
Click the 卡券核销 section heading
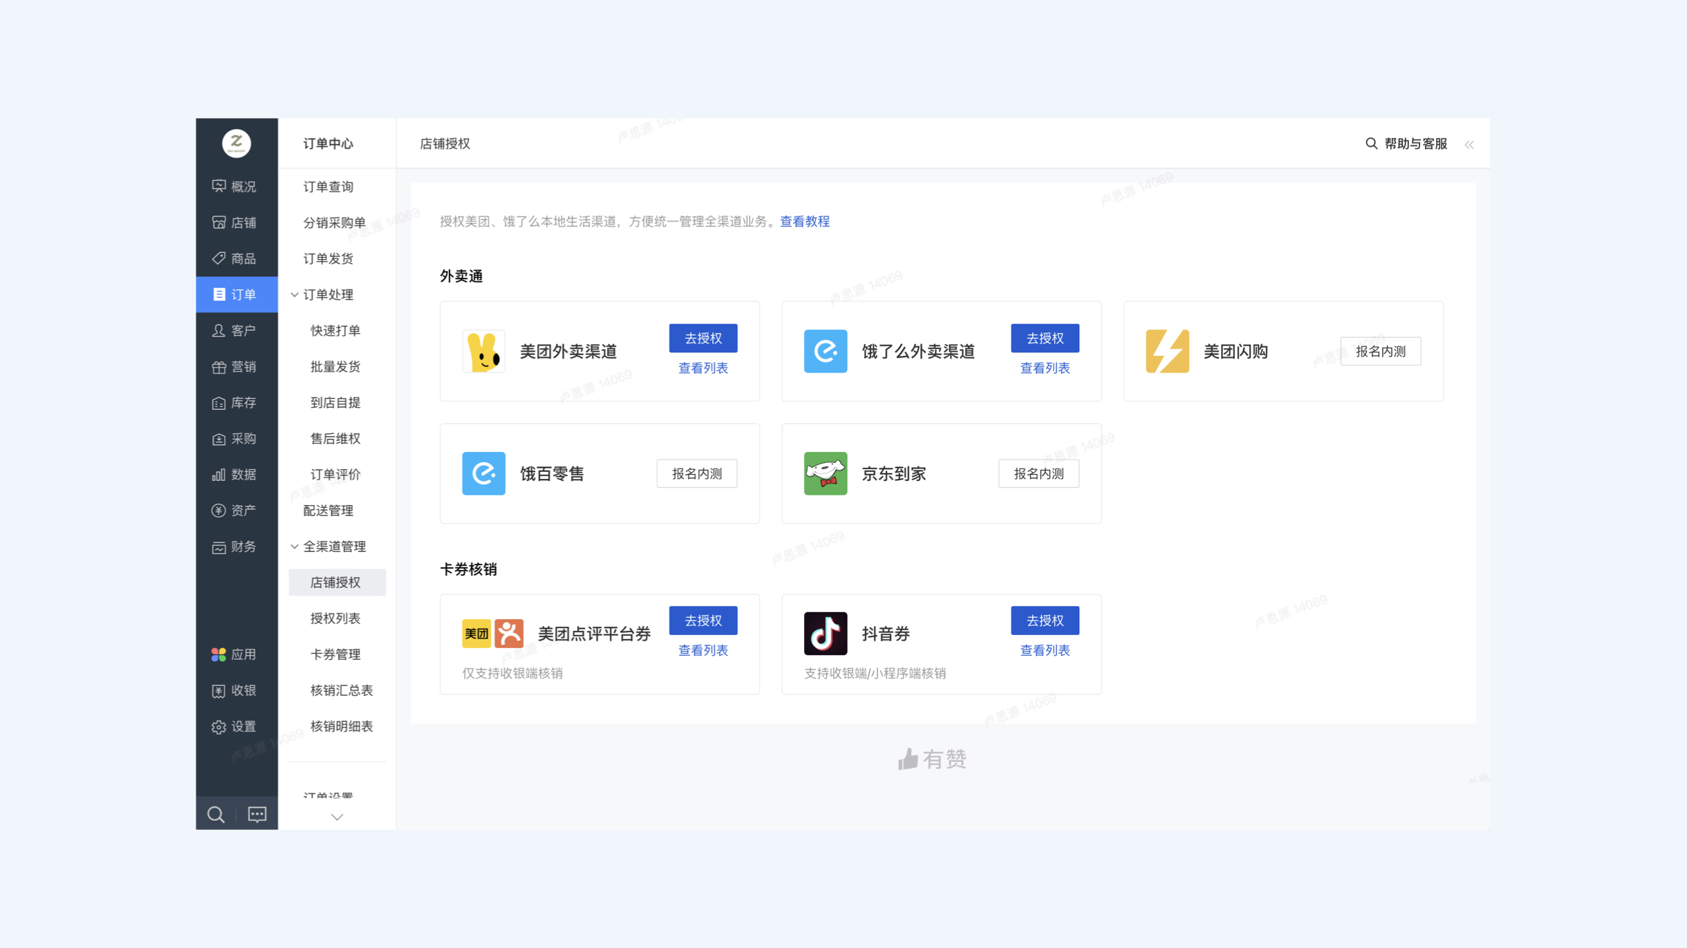[x=468, y=569]
